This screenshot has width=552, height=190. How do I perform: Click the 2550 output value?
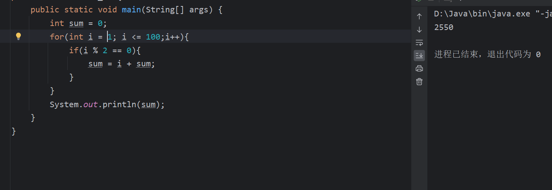tap(444, 28)
